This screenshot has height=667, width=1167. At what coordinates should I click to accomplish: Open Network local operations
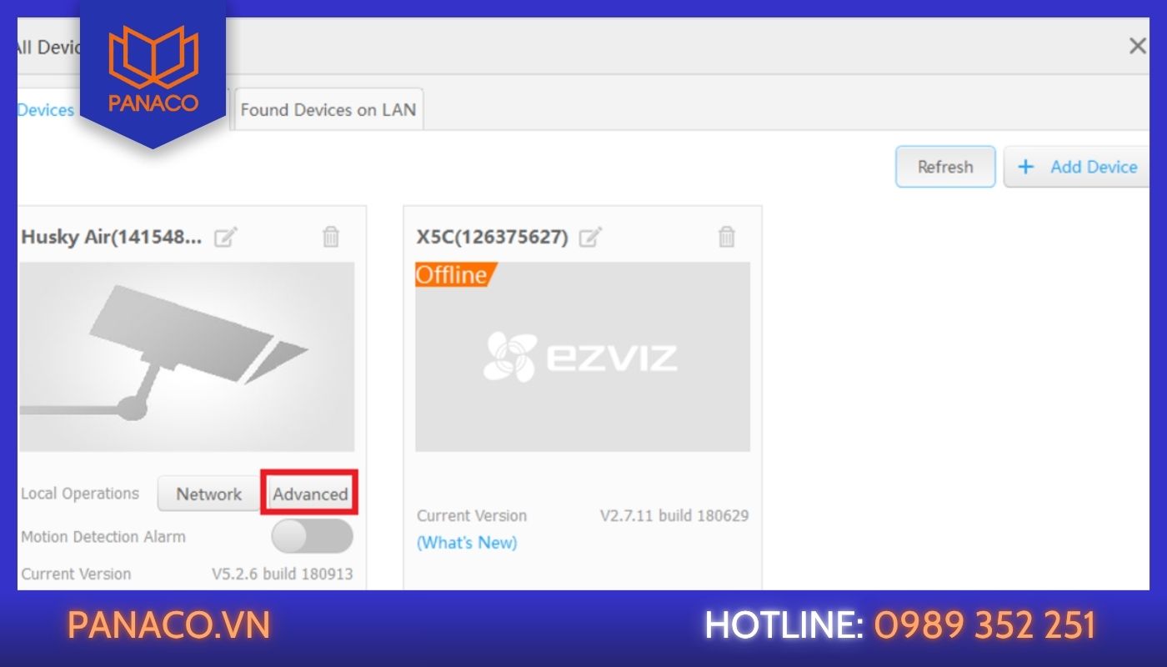(208, 494)
